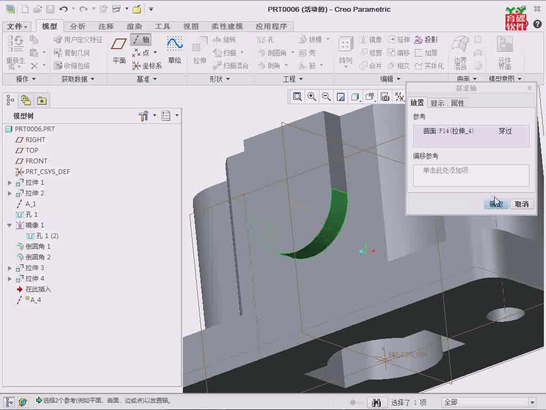Switch to the 分析 ribbon tab
This screenshot has height=410, width=546.
tap(77, 26)
